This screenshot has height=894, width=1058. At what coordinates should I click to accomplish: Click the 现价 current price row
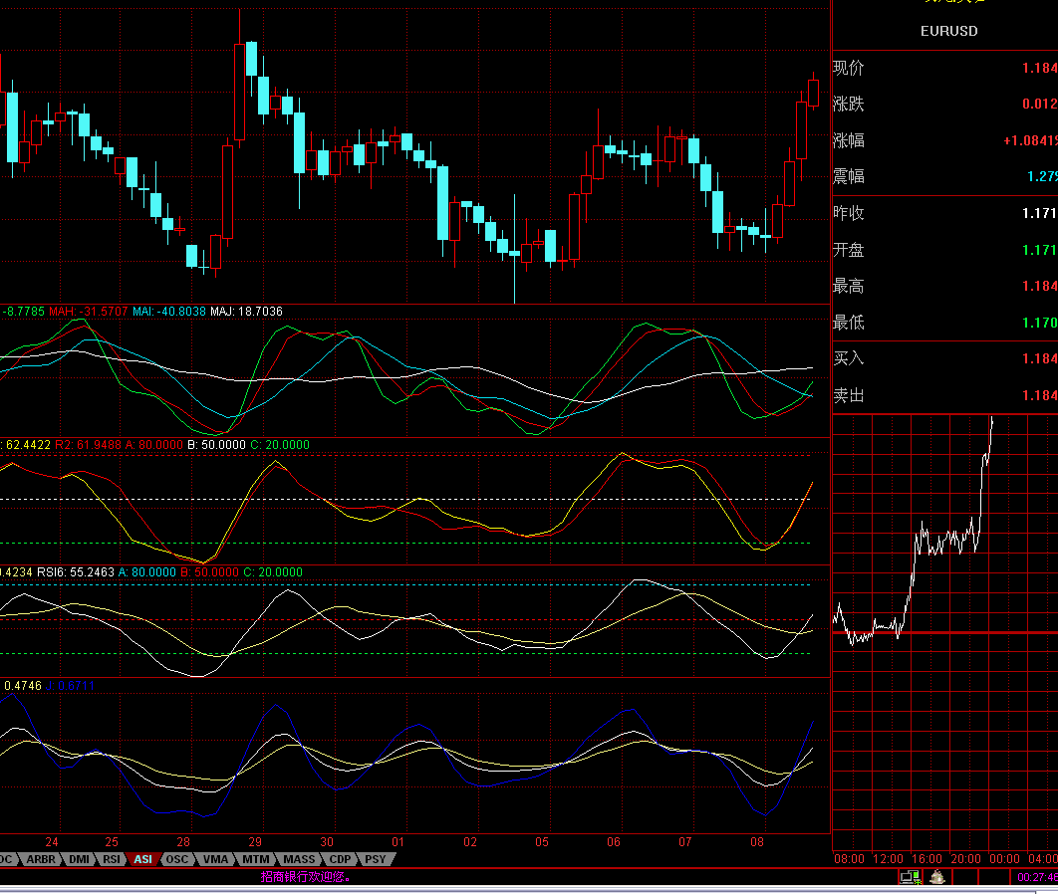tap(944, 68)
